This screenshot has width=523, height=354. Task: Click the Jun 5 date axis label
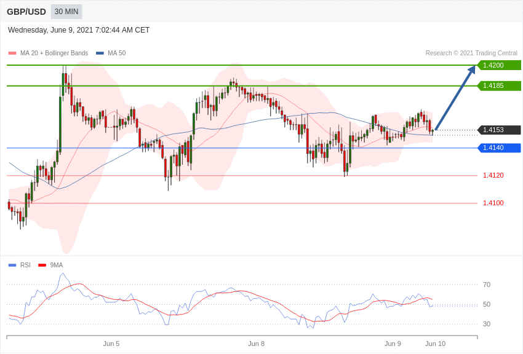point(111,344)
